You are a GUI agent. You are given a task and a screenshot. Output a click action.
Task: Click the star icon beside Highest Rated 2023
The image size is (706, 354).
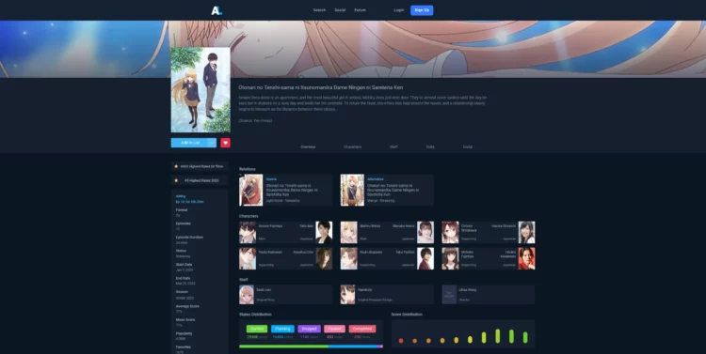pyautogui.click(x=176, y=180)
